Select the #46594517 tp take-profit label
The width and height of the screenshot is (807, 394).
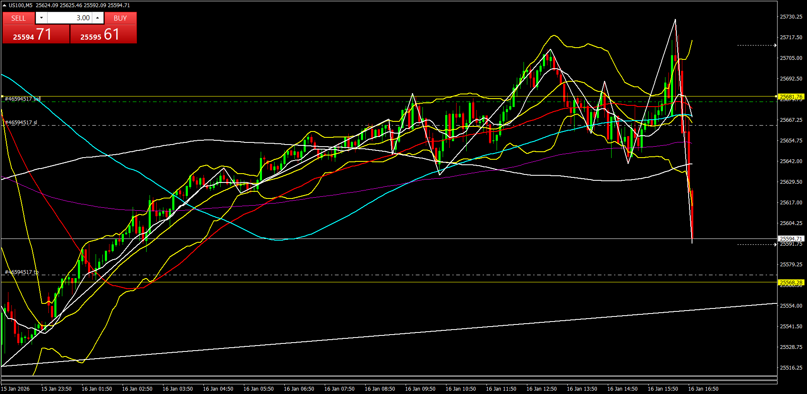22,272
